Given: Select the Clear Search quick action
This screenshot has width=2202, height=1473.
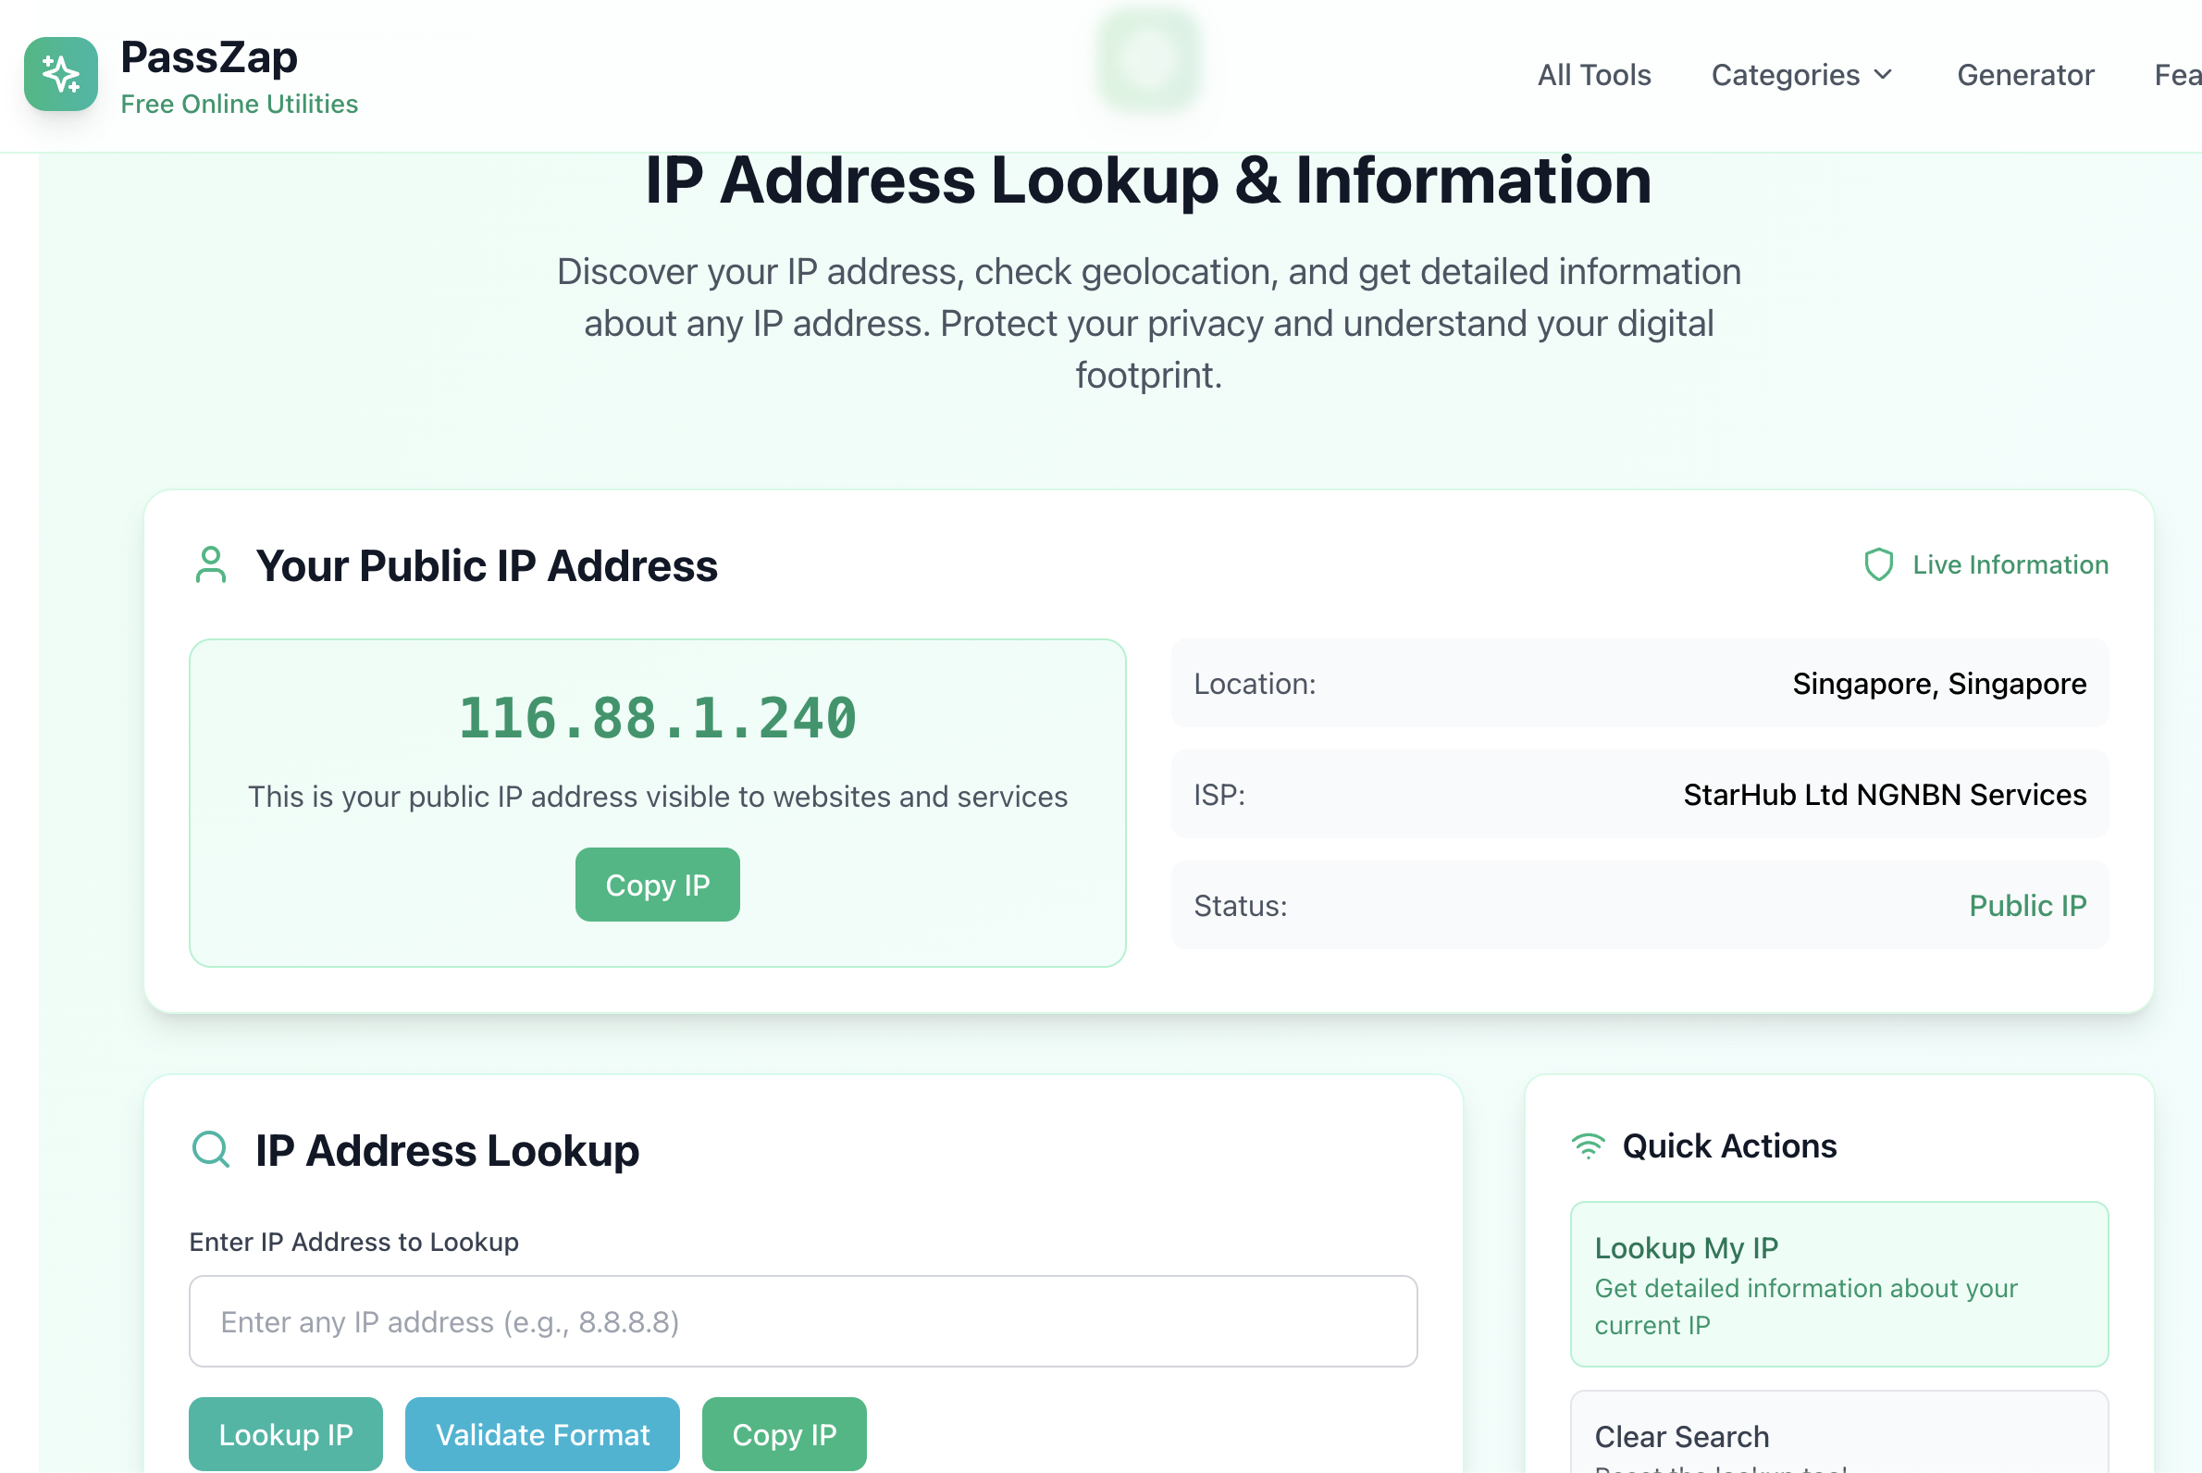Looking at the screenshot, I should point(1838,1437).
